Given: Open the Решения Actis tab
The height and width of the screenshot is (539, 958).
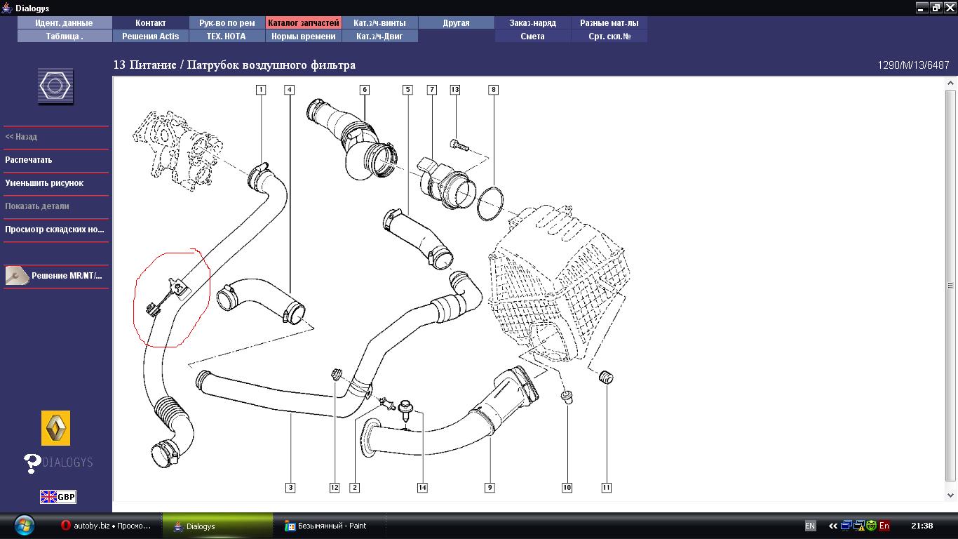Looking at the screenshot, I should pos(151,36).
